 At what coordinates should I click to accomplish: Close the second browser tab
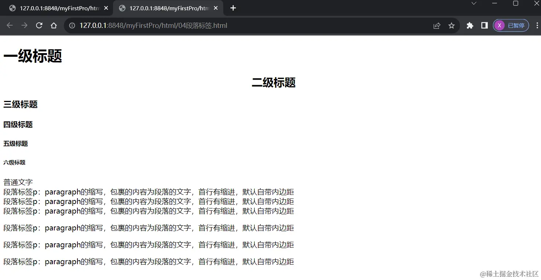(216, 8)
